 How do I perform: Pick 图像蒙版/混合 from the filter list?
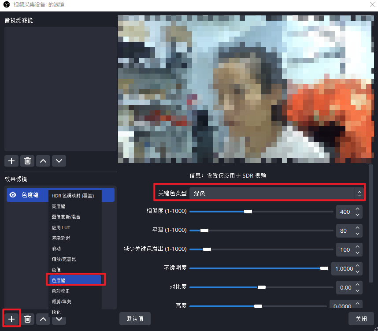[66, 217]
